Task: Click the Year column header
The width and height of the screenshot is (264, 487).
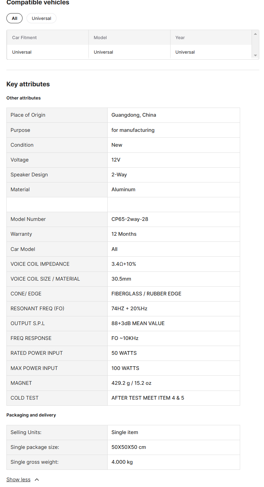Action: click(x=211, y=37)
